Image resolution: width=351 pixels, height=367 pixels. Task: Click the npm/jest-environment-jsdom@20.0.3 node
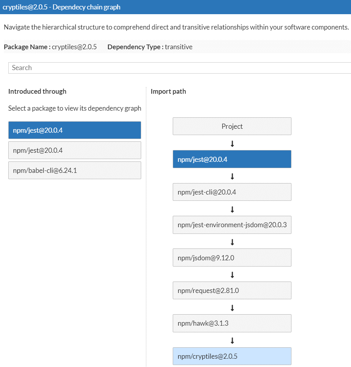click(x=232, y=225)
